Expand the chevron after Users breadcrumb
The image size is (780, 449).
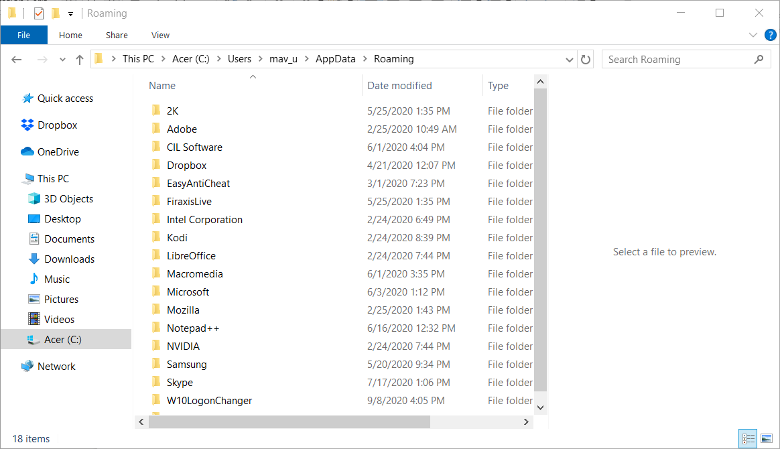click(260, 59)
